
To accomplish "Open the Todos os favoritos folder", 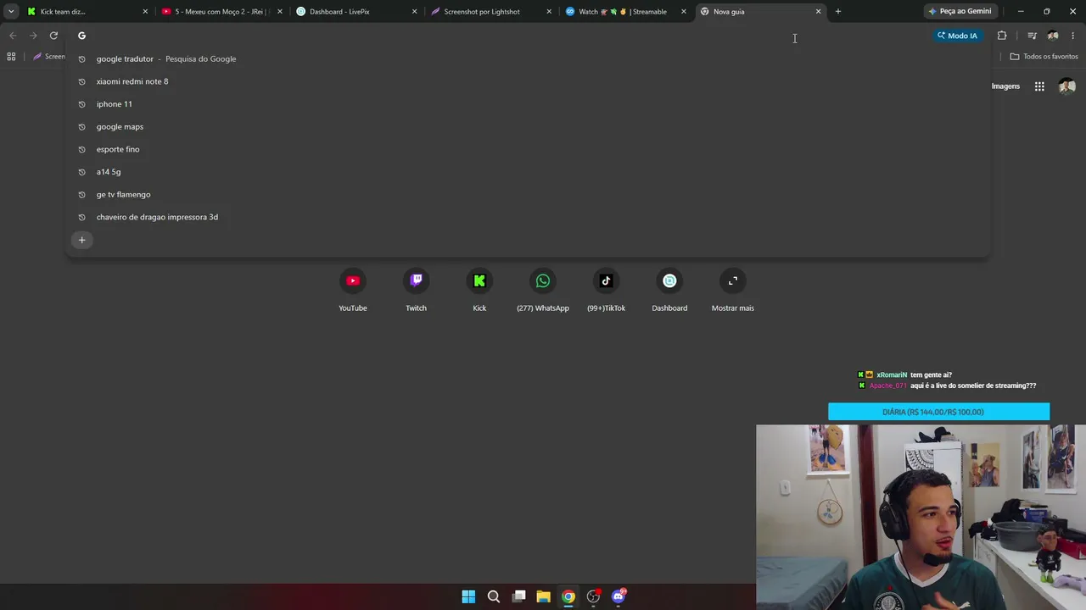I will [1044, 57].
